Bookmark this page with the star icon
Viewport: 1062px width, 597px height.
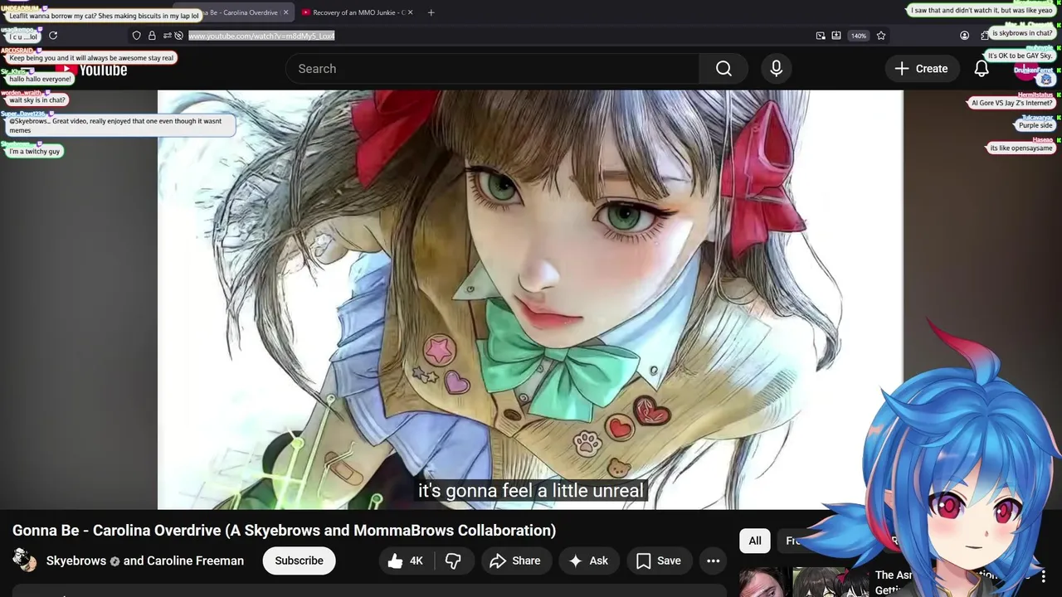881,36
